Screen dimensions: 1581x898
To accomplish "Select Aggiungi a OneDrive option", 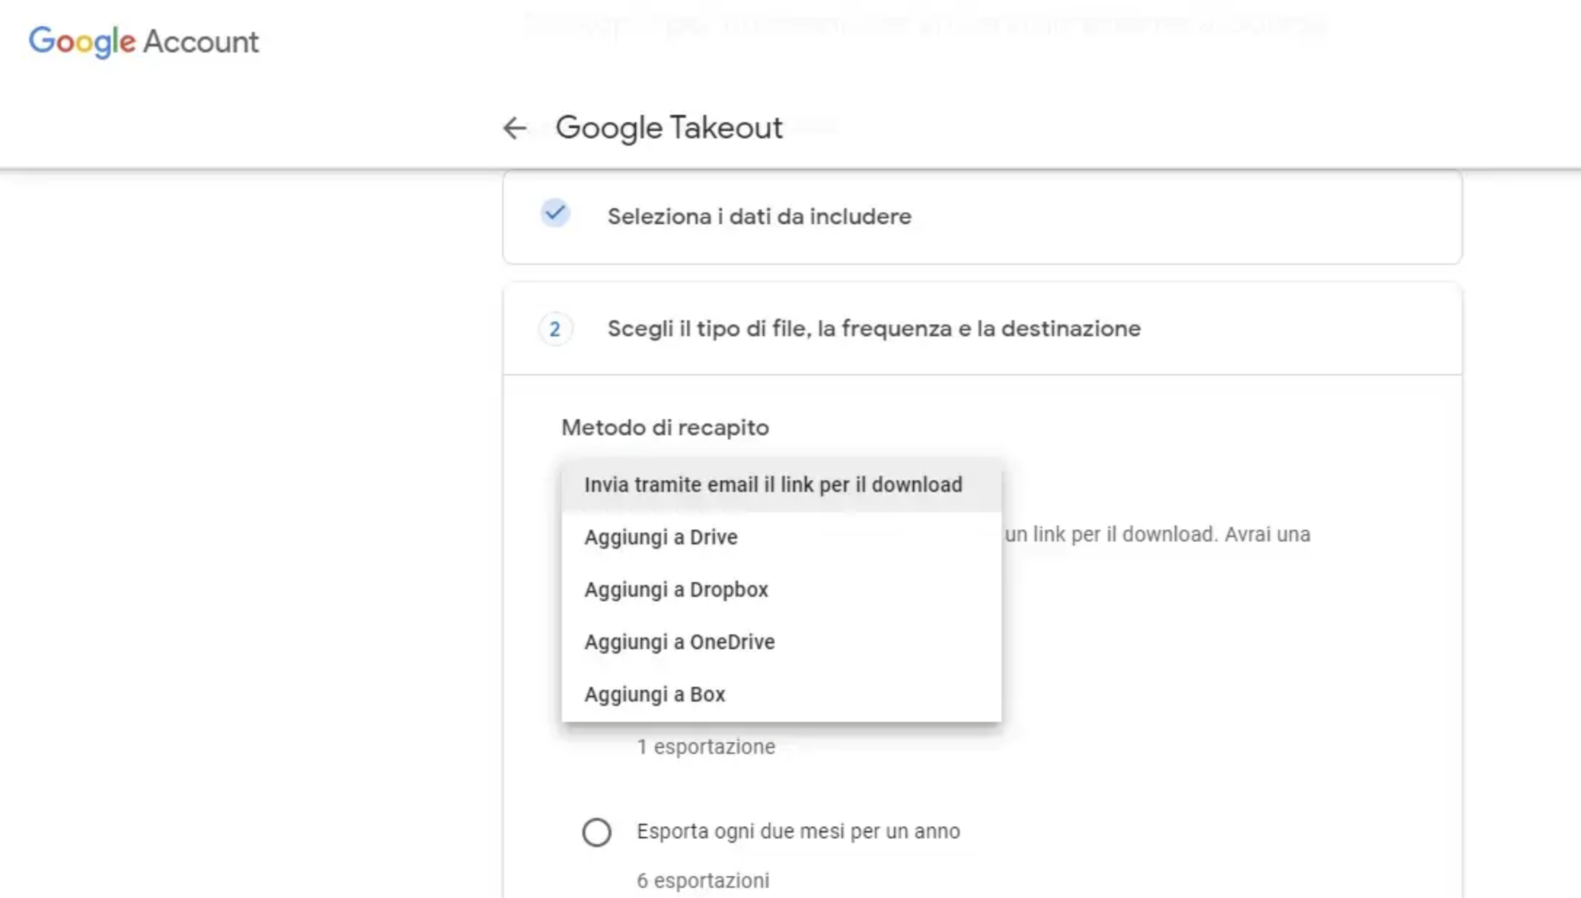I will click(x=679, y=642).
